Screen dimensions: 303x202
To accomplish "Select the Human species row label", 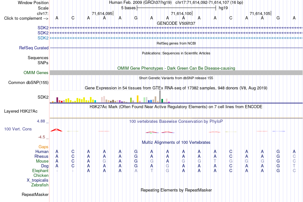I will pos(42,152).
